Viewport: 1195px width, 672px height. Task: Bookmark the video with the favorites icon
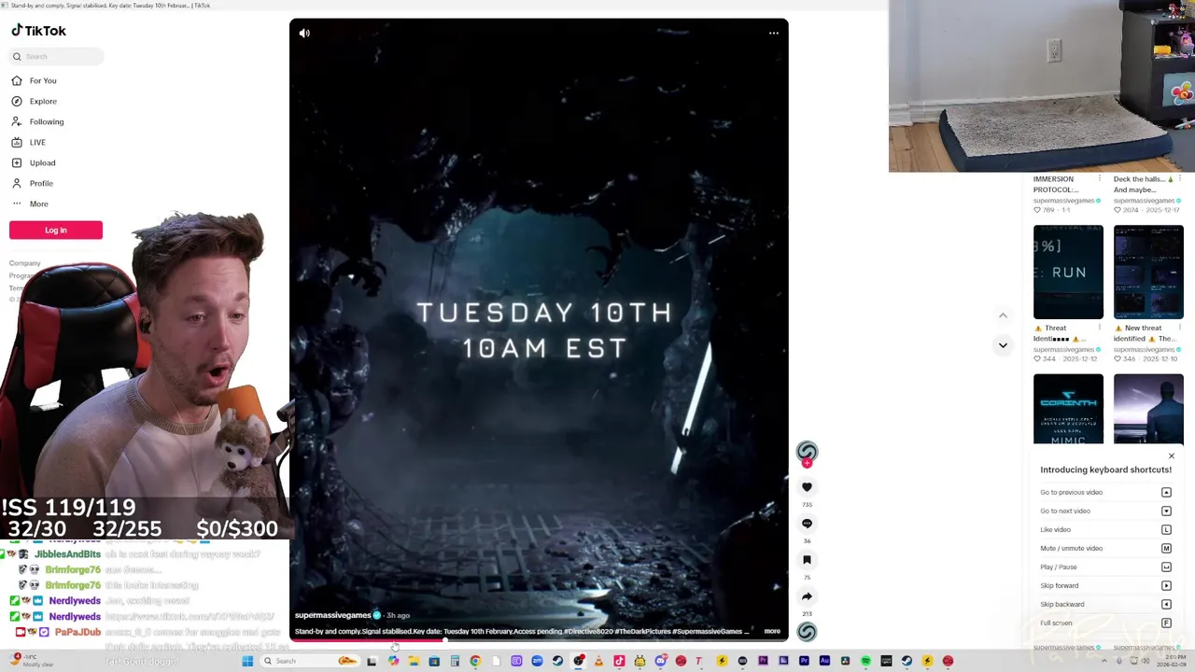[807, 560]
